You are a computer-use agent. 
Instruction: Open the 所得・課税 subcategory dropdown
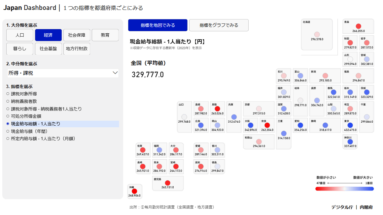point(63,73)
